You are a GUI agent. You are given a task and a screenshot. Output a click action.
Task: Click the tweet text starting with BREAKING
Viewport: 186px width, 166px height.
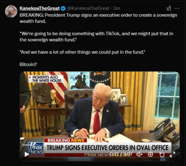point(98,18)
